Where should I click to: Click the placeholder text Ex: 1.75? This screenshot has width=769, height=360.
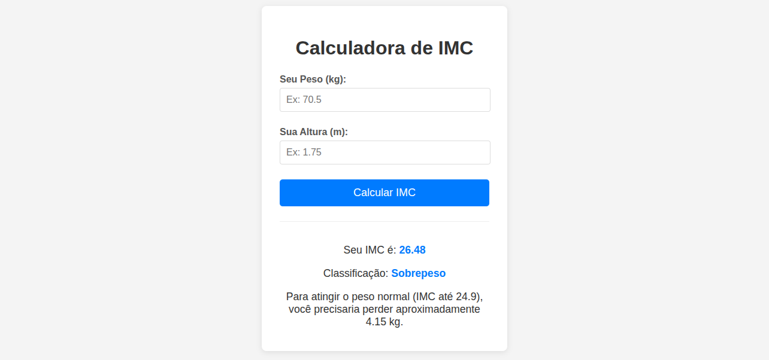pyautogui.click(x=303, y=152)
